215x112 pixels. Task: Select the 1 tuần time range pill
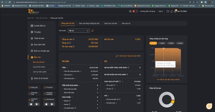(153, 43)
